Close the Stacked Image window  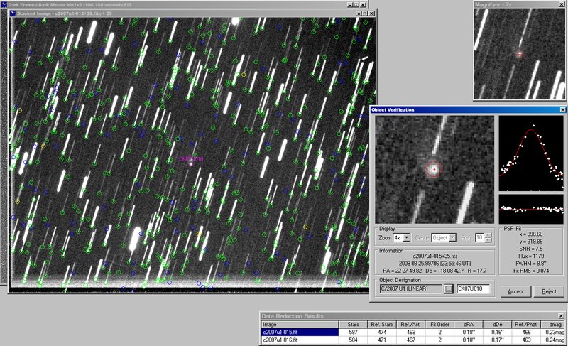pyautogui.click(x=371, y=13)
